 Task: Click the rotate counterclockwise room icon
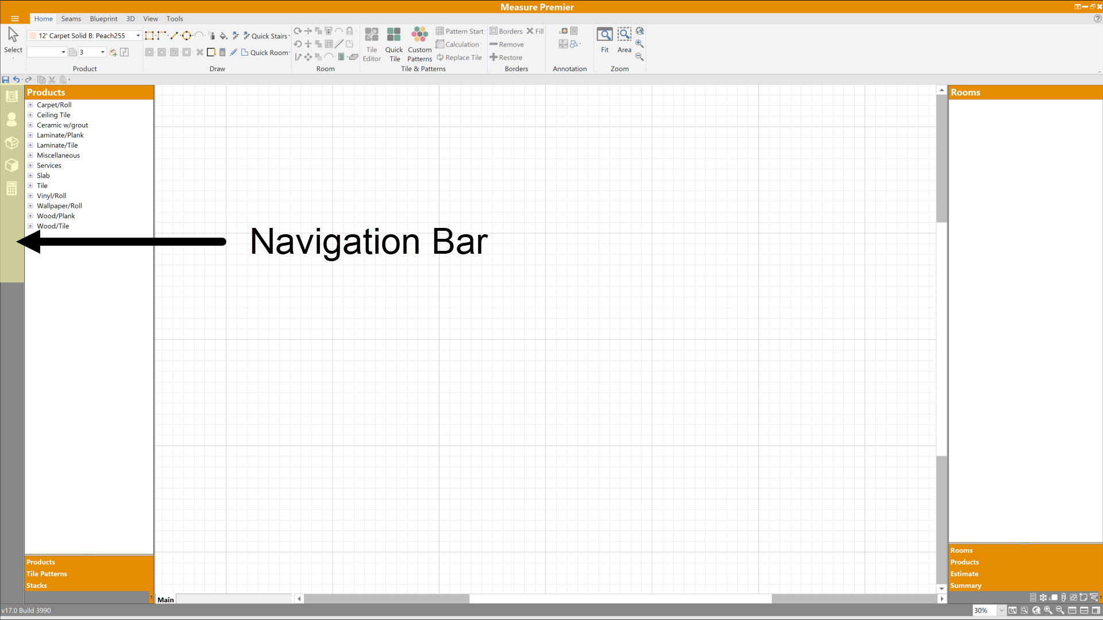[298, 44]
